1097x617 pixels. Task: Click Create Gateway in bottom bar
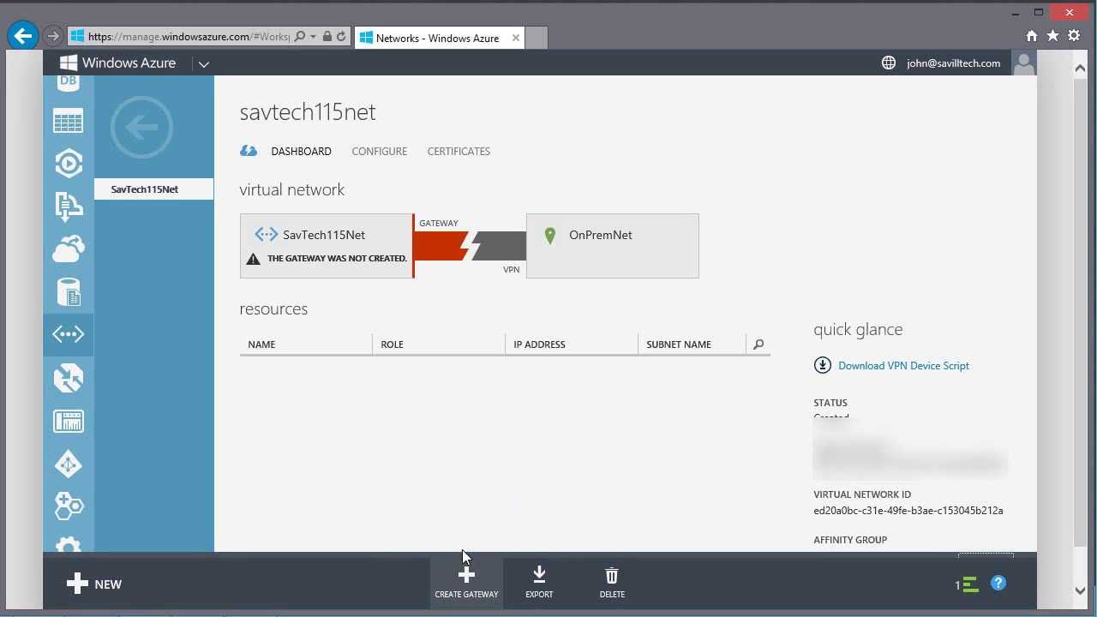point(466,582)
